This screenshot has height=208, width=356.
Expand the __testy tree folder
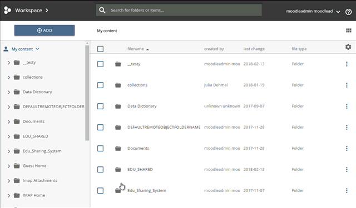point(9,63)
